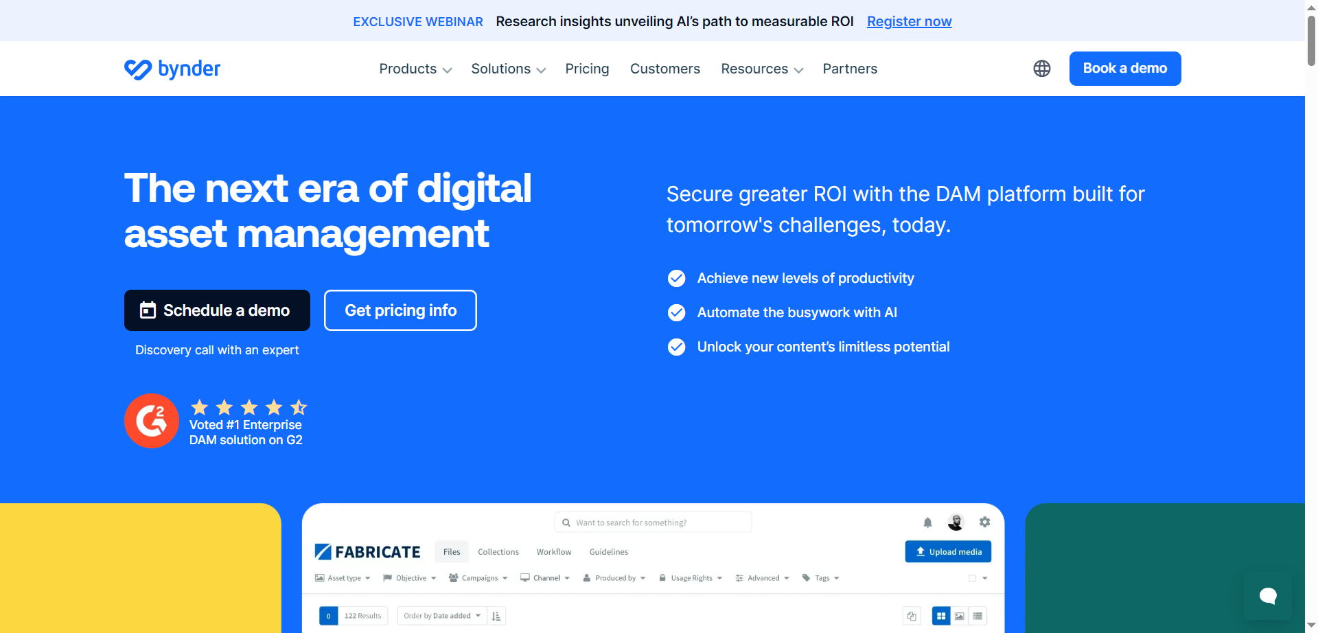This screenshot has width=1318, height=633.
Task: Open the Partners page
Action: 850,69
